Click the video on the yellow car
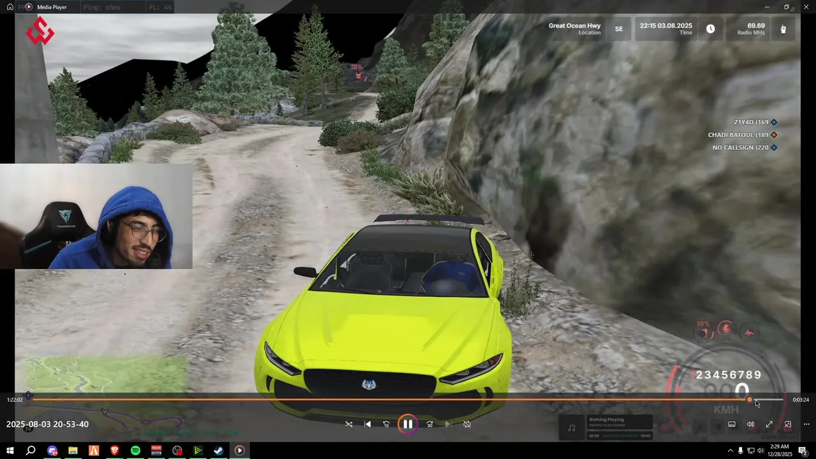The image size is (816, 459). pyautogui.click(x=382, y=319)
